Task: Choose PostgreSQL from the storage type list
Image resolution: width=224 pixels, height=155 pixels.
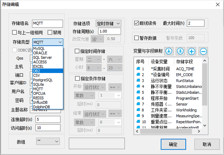Action: [43, 80]
